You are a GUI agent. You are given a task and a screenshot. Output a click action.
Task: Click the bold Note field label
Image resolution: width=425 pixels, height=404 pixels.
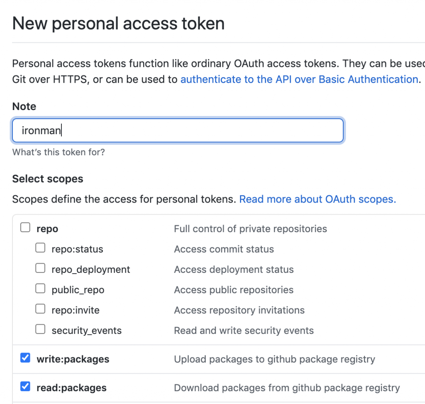24,106
